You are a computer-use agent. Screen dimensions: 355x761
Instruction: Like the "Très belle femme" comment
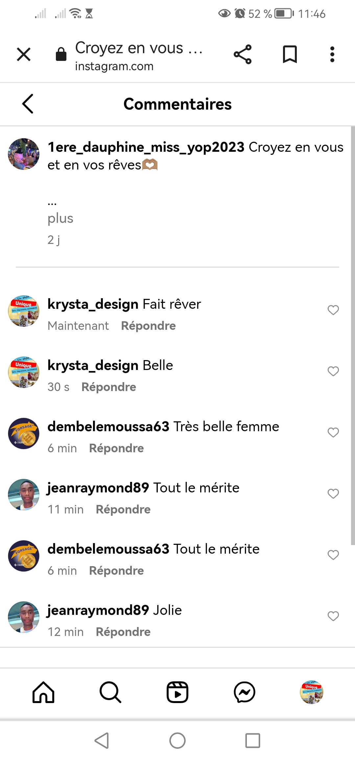(333, 433)
